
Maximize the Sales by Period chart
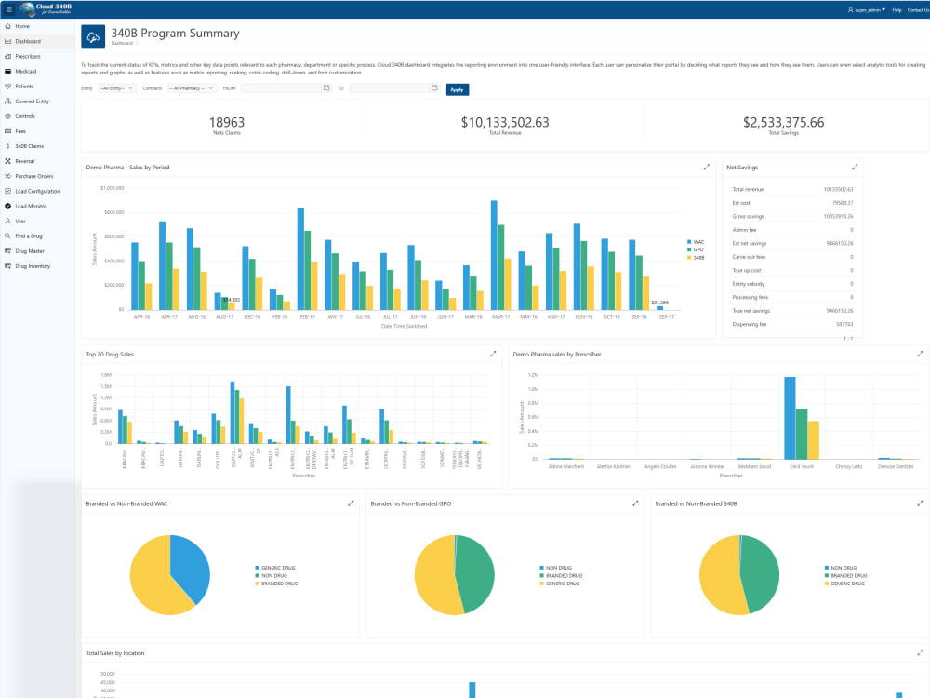707,168
